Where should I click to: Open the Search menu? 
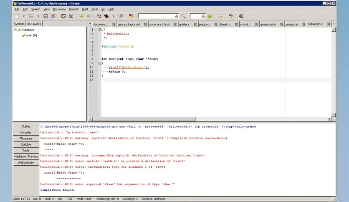(35, 9)
